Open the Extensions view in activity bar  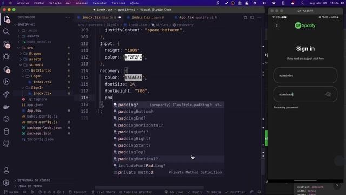6,69
